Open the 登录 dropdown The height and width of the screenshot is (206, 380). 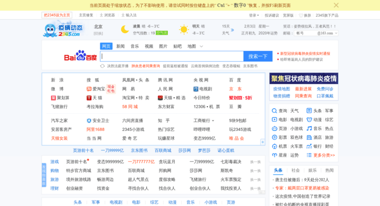(254, 15)
